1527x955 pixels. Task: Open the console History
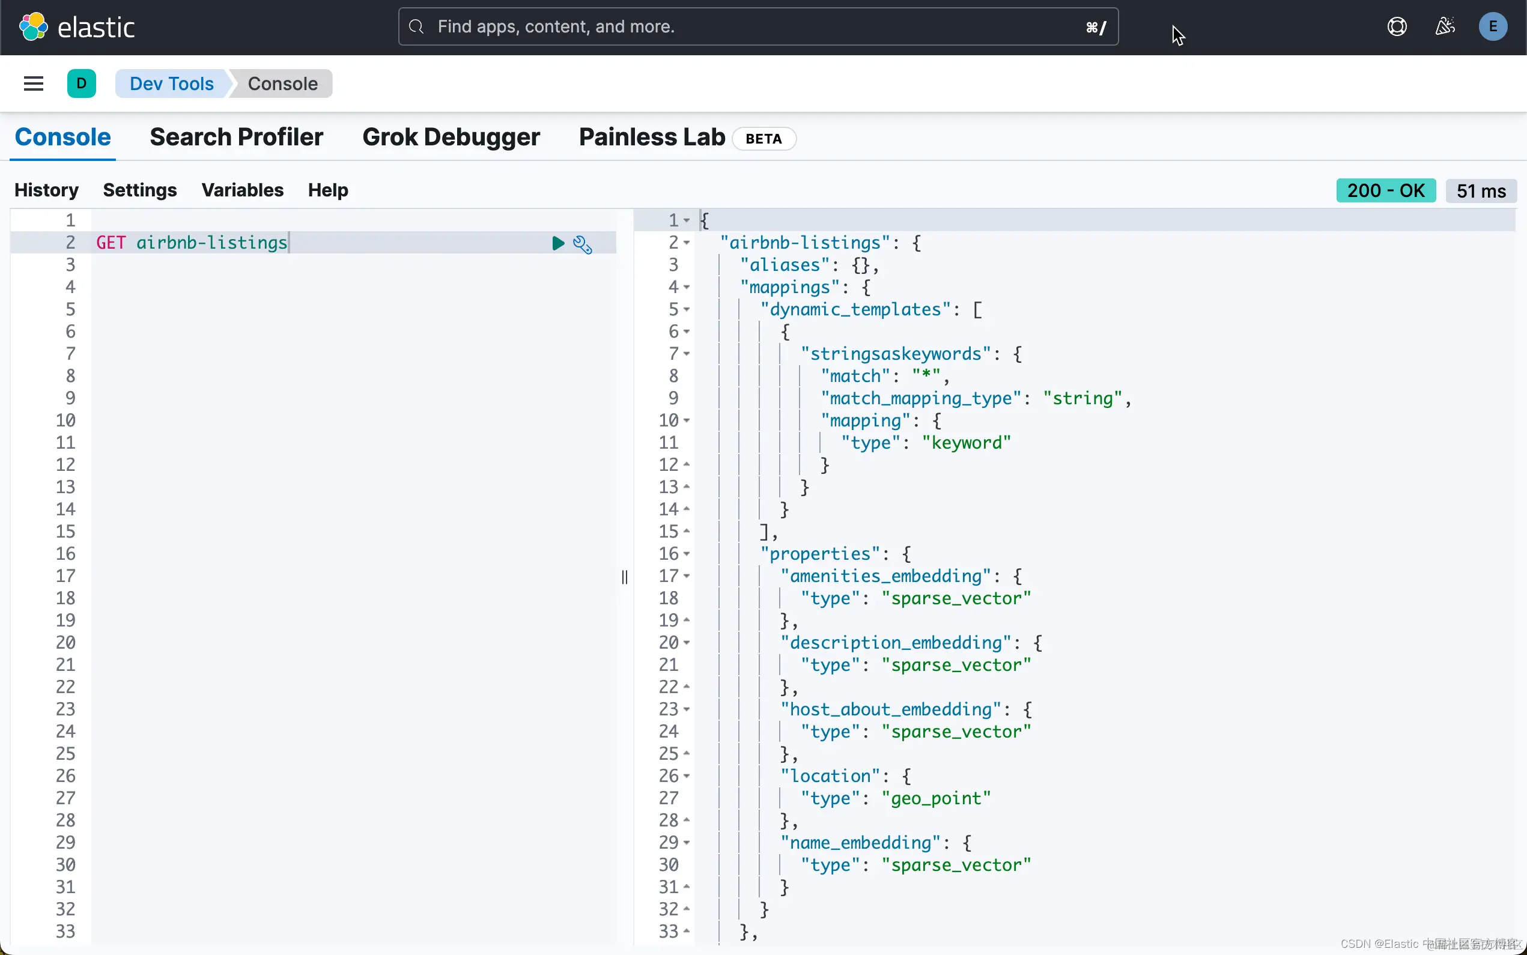coord(47,190)
